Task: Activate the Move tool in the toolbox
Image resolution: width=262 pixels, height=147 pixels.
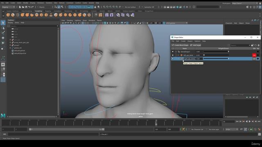Action: 3,38
